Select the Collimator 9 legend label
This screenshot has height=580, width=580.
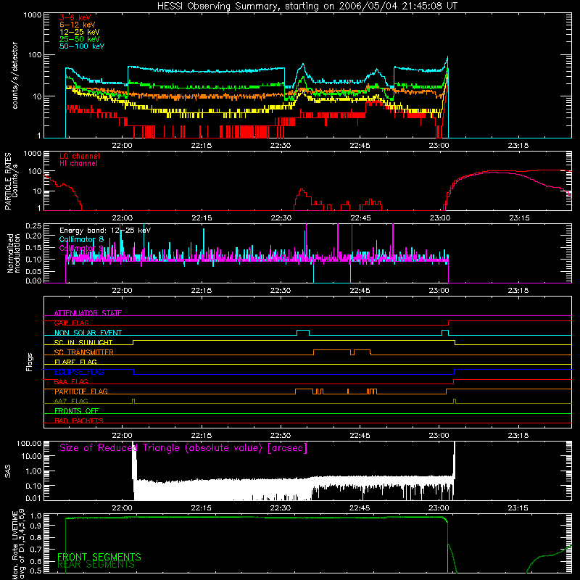click(81, 248)
